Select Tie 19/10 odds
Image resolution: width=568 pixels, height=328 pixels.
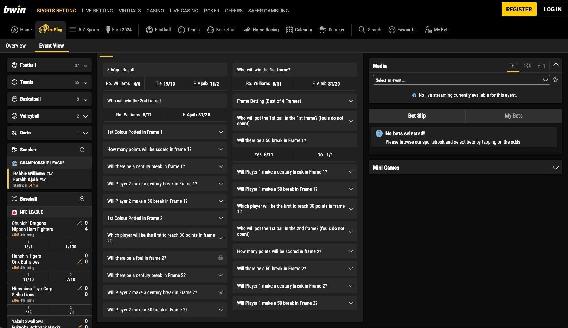coord(165,84)
